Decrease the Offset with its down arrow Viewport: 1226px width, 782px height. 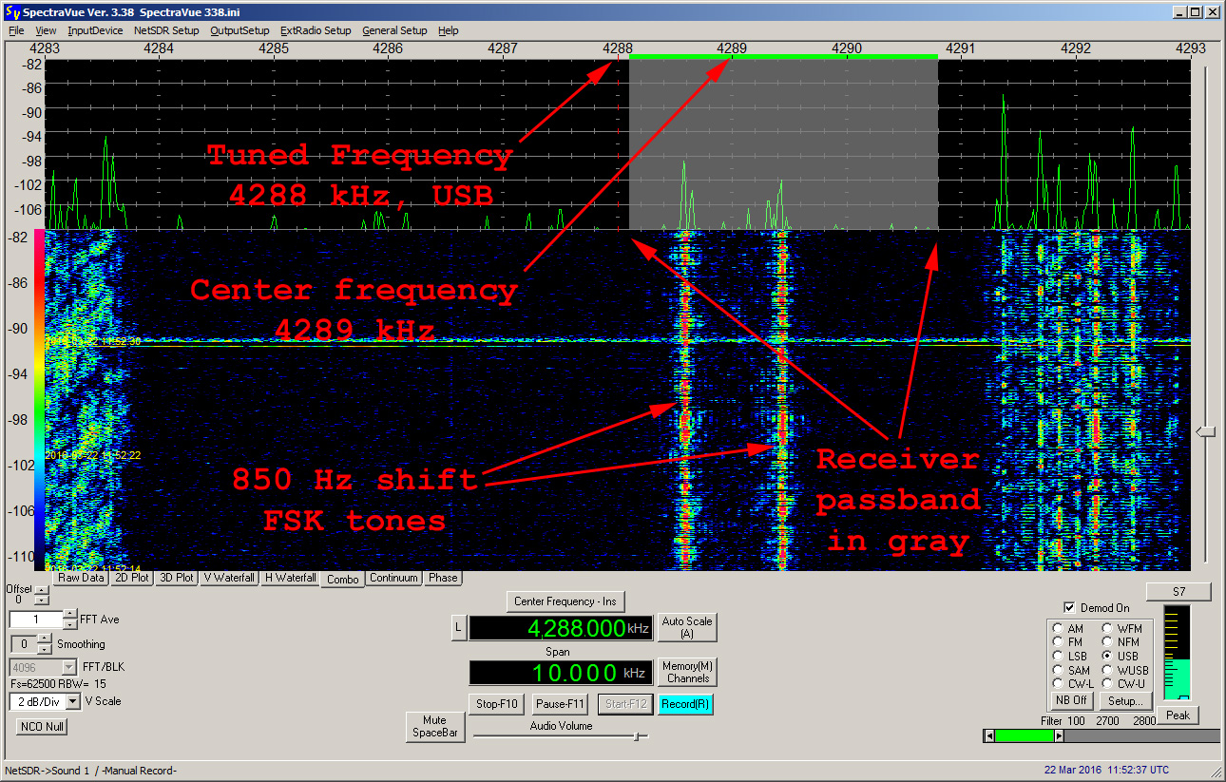click(41, 601)
